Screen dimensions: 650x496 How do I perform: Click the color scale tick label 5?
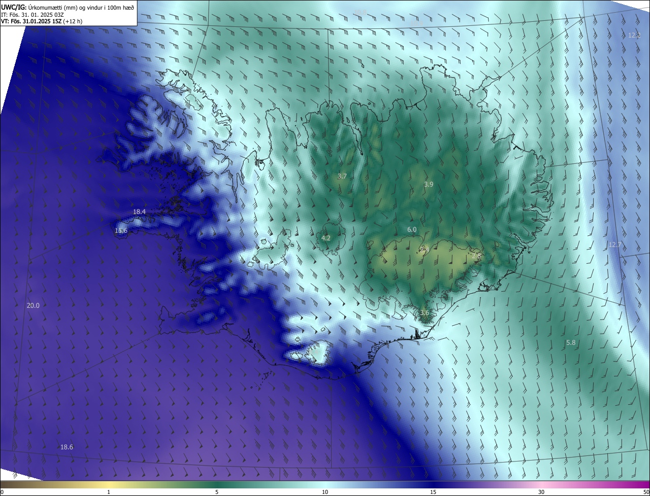(217, 492)
